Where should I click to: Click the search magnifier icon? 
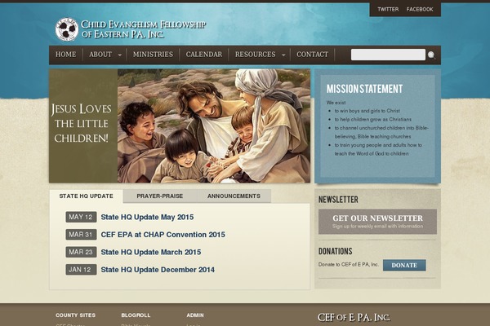(x=431, y=55)
